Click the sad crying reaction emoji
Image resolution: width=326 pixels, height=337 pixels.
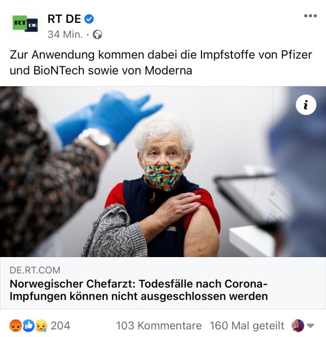click(x=41, y=326)
